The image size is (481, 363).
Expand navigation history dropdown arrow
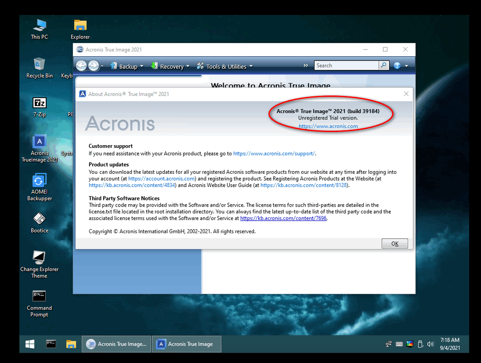tap(102, 66)
